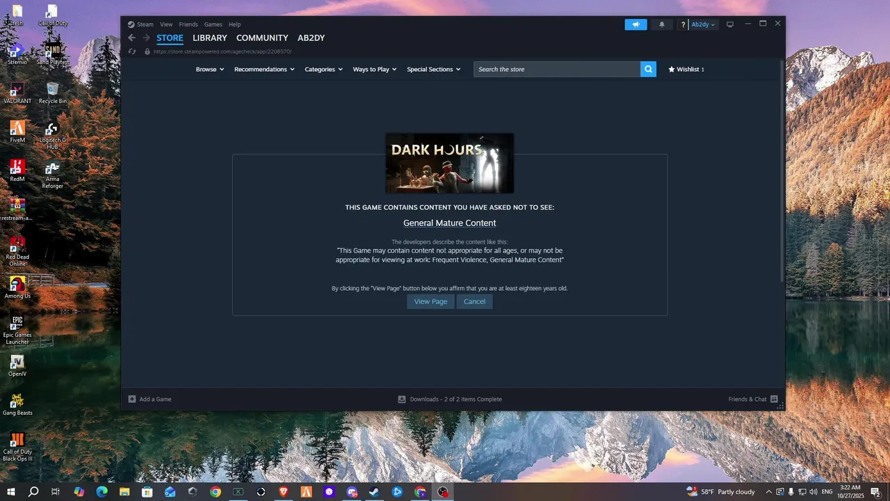Expand the Recommendations dropdown

tap(264, 70)
